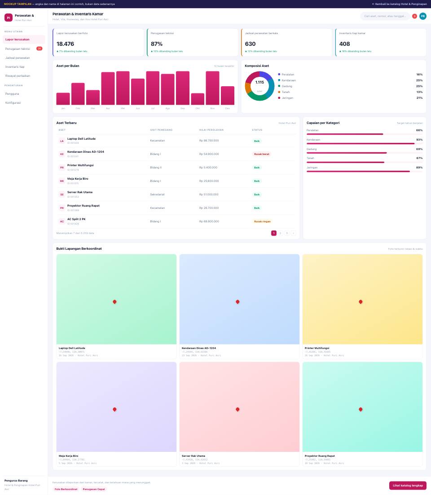
Task: Click map pin on Laptop Dell Latitude photo
Action: point(114,302)
